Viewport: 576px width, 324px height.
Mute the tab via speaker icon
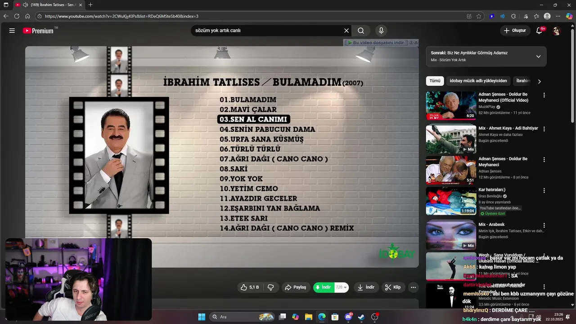[x=25, y=4]
